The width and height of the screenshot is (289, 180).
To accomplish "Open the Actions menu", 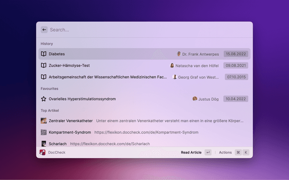I will pos(225,153).
